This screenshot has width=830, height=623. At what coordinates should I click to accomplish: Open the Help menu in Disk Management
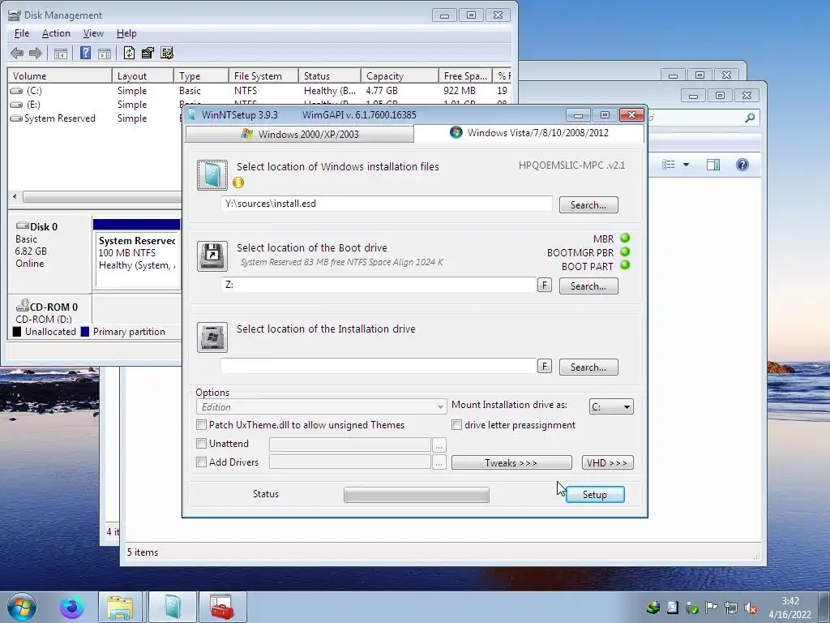[x=126, y=32]
